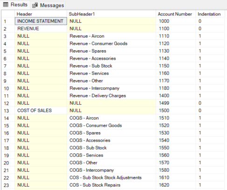Screen dimensions: 227x190
Task: Click Header NULL cell in row 22
Action: (x=41, y=177)
